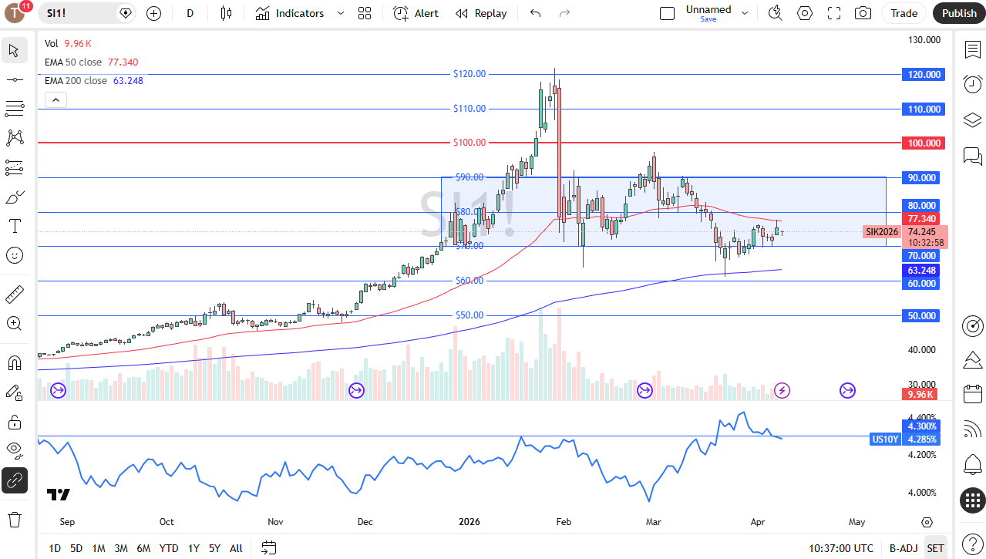Open the alerts clock panel
This screenshot has width=986, height=559.
click(973, 84)
